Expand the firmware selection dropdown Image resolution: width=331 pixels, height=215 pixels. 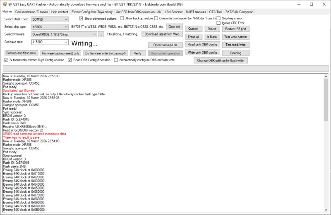pos(94,34)
